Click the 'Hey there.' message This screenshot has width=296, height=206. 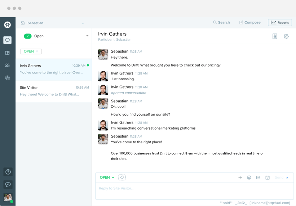pos(119,57)
